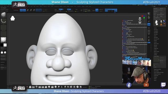Toggle the Live Boolean button
This screenshot has height=94, width=168.
tap(16, 10)
